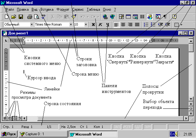Redo the last undone action
This screenshot has width=196, height=138.
pos(93,16)
